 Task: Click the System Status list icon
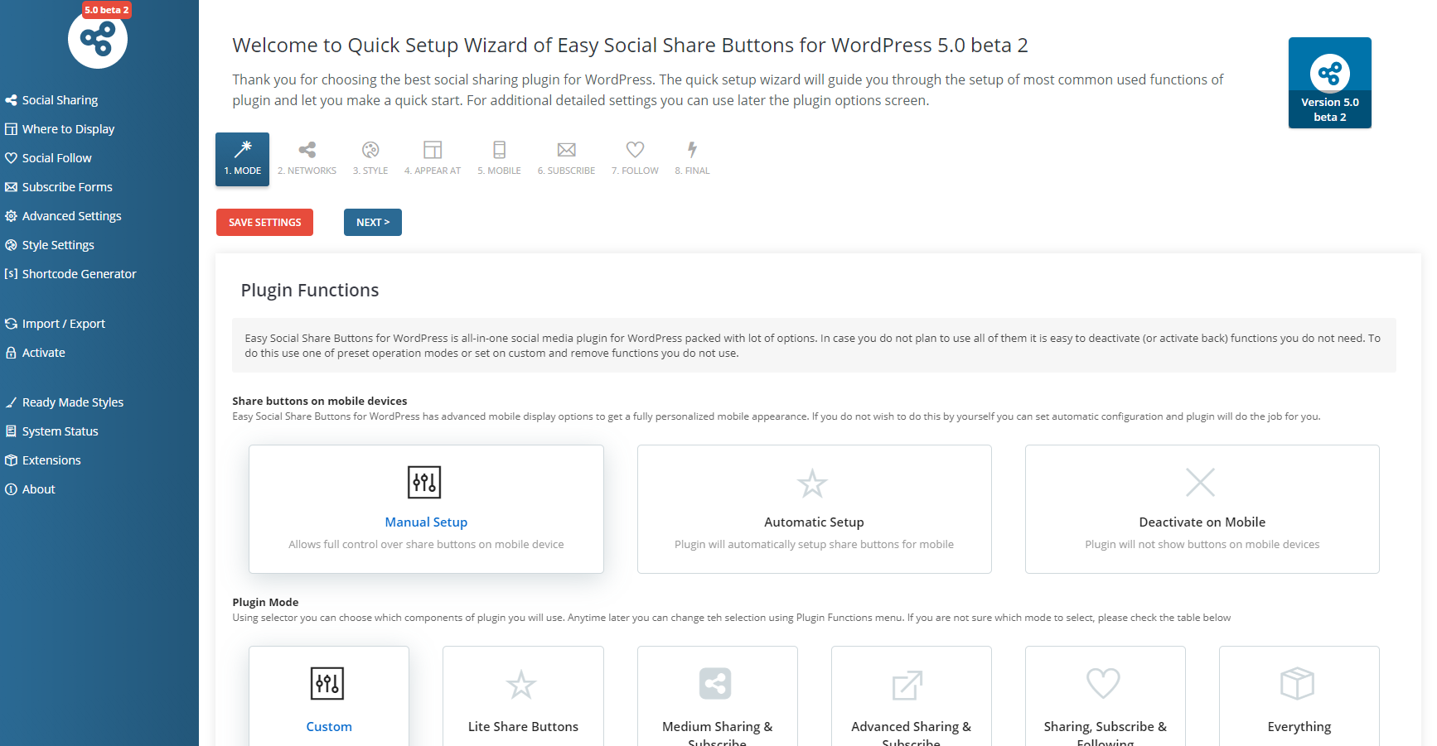click(x=11, y=431)
